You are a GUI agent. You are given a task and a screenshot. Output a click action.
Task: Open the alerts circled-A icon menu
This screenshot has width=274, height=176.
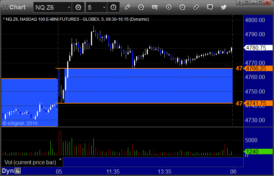(182, 7)
